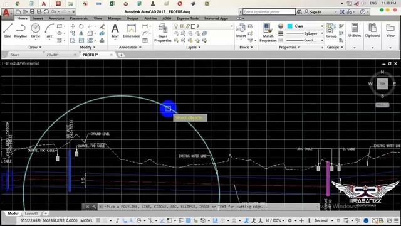Click the TOP face of ViewCube
401x226 pixels.
(x=382, y=83)
